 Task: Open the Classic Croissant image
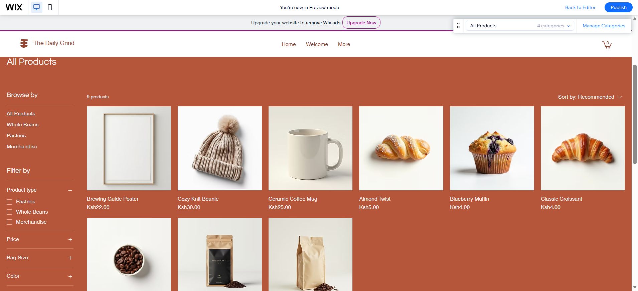[x=583, y=148]
